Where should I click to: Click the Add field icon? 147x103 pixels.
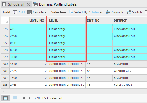[15, 12]
